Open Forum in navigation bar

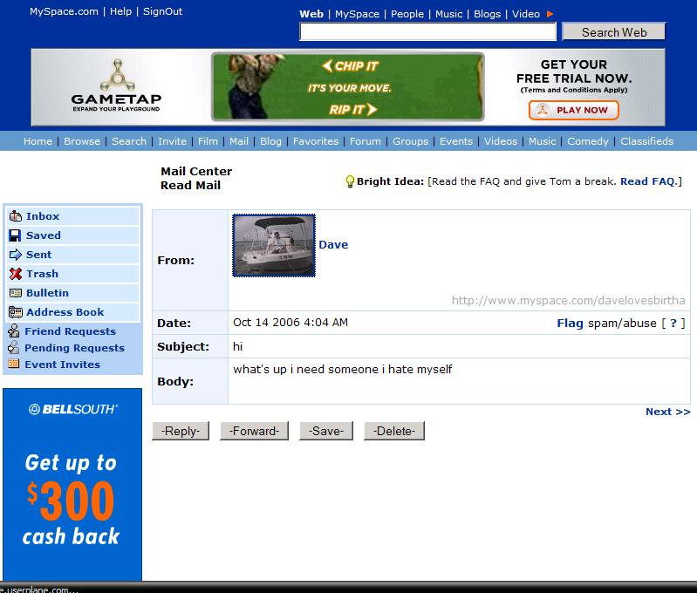366,141
